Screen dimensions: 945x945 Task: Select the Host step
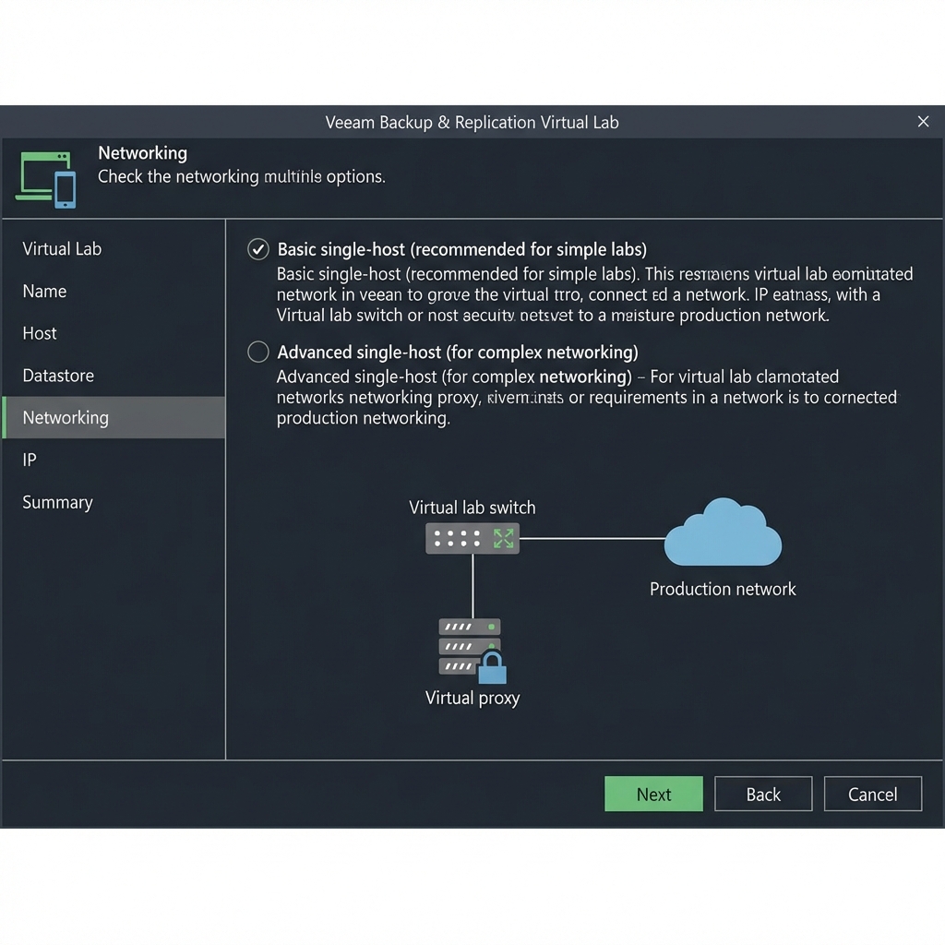40,333
